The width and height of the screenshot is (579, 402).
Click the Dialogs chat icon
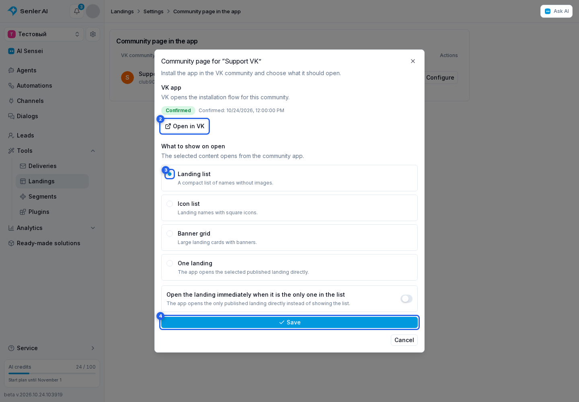point(11,116)
